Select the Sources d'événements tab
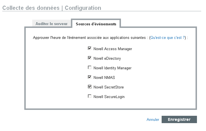Screen dimensions: 206x131 click(96, 24)
